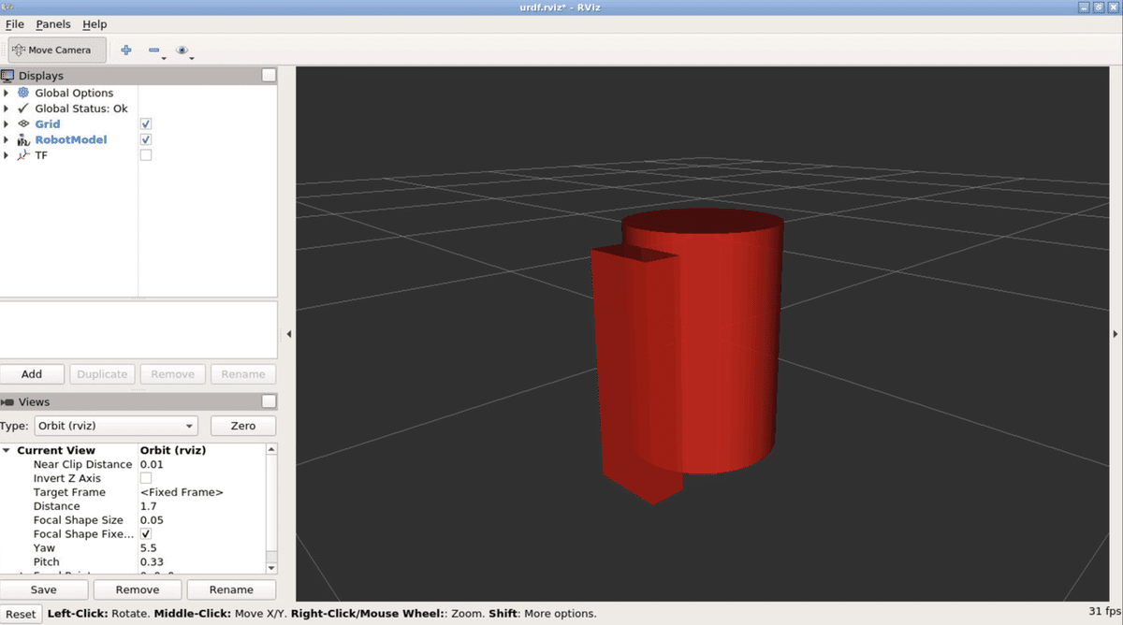This screenshot has height=625, width=1123.
Task: Collapse the Current View tree row
Action: tap(7, 450)
